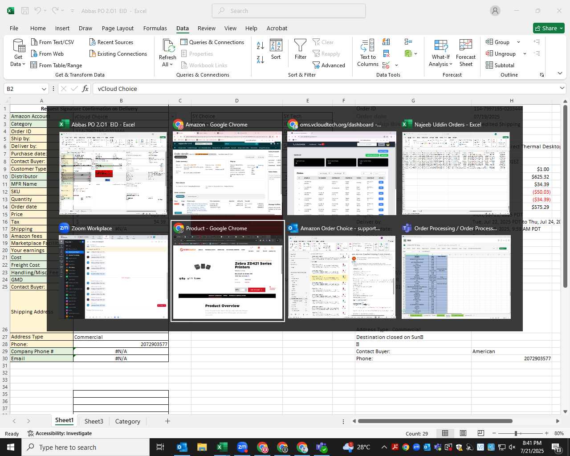Viewport: 570px width, 456px height.
Task: Open the Sort dialog button
Action: (276, 49)
